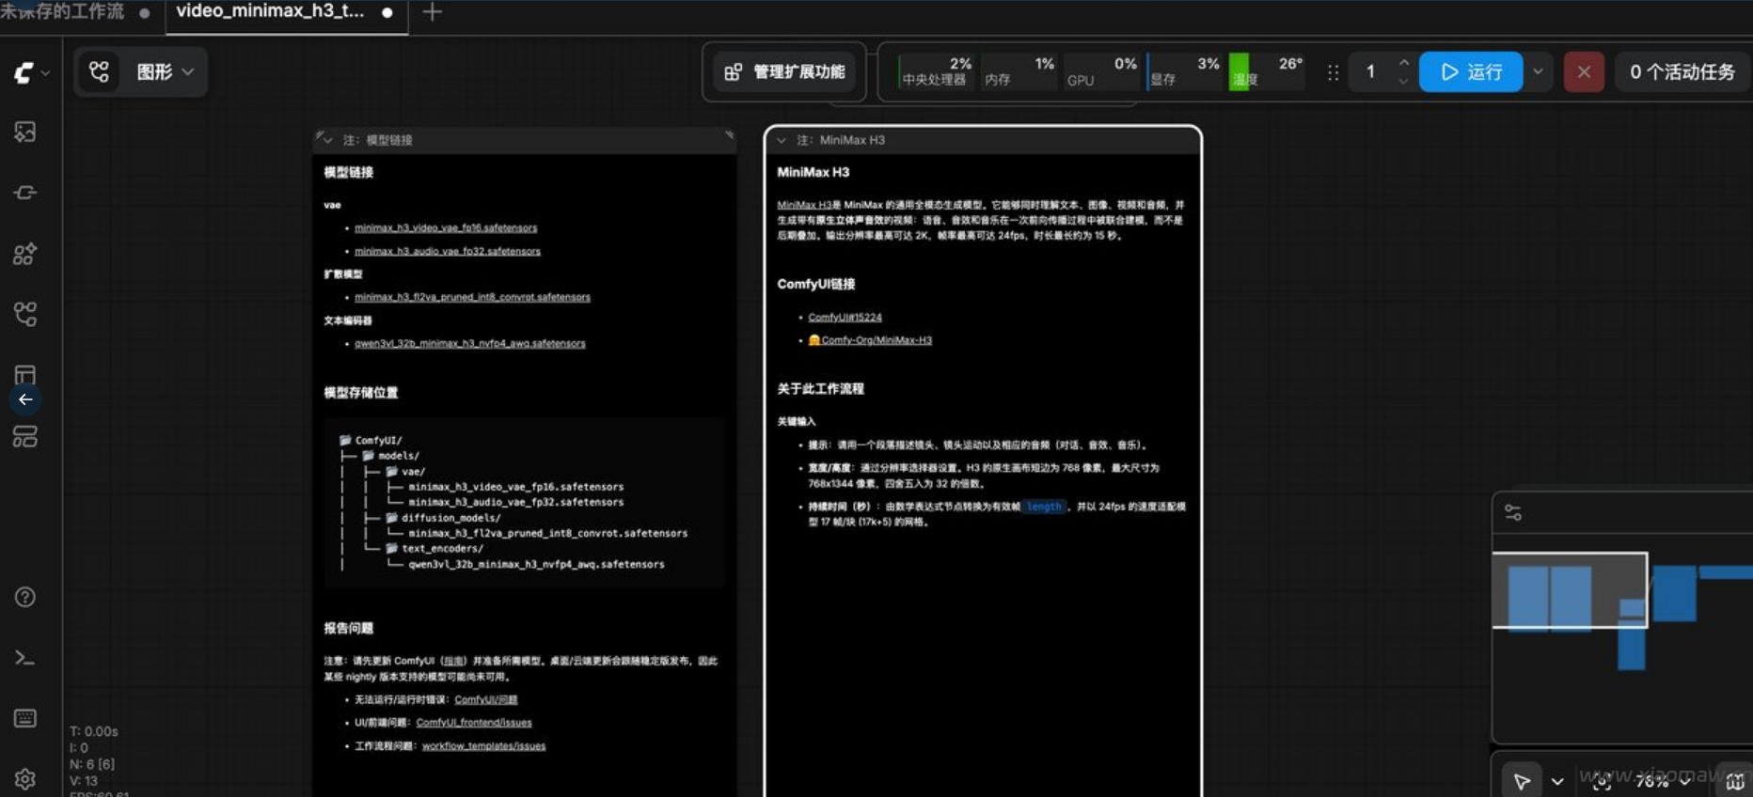Expand the ComfyUI logo menu chevron
The width and height of the screenshot is (1753, 797).
click(45, 72)
